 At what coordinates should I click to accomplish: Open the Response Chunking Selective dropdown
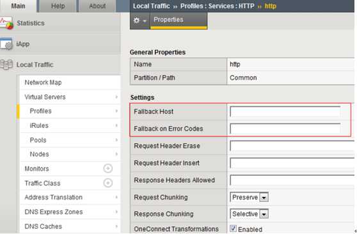pyautogui.click(x=249, y=214)
